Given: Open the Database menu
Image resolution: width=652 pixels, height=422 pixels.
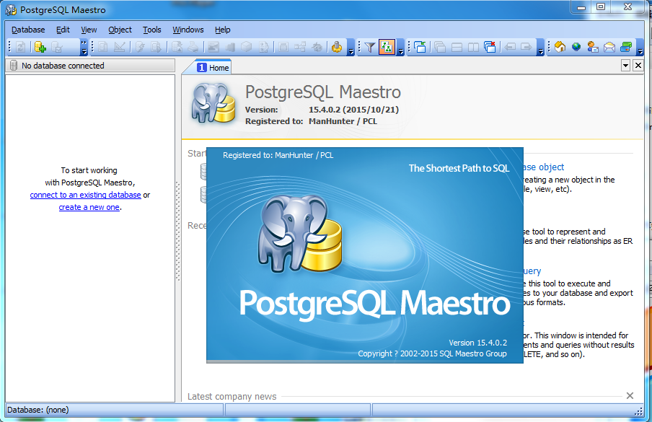Looking at the screenshot, I should 28,30.
